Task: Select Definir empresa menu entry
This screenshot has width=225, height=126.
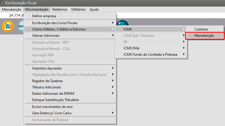Action: [44, 16]
